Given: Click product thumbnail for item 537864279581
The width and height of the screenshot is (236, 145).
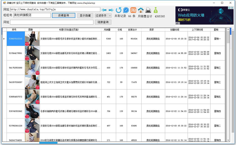Looking at the screenshot, I should (32, 53).
